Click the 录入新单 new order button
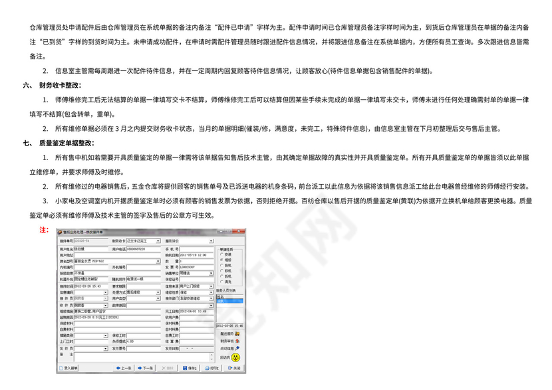The image size is (552, 390). tap(69, 367)
